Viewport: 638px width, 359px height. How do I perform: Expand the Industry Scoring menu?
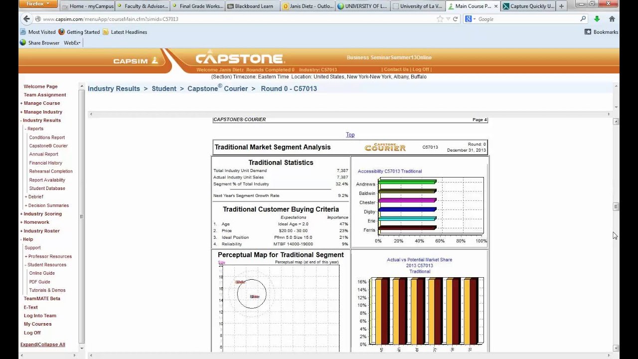pyautogui.click(x=41, y=214)
